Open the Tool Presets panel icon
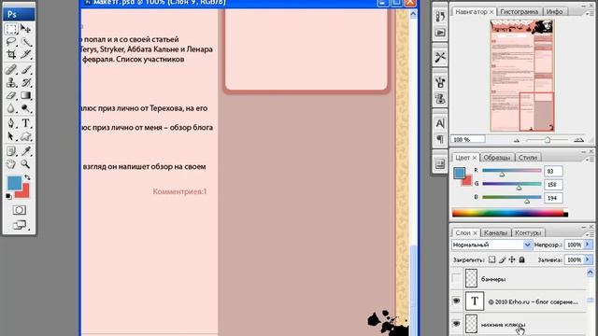The height and width of the screenshot is (336, 598). 440,57
